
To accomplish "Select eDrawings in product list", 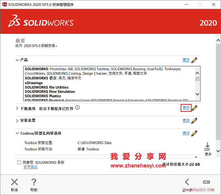I will pyautogui.click(x=34, y=83).
